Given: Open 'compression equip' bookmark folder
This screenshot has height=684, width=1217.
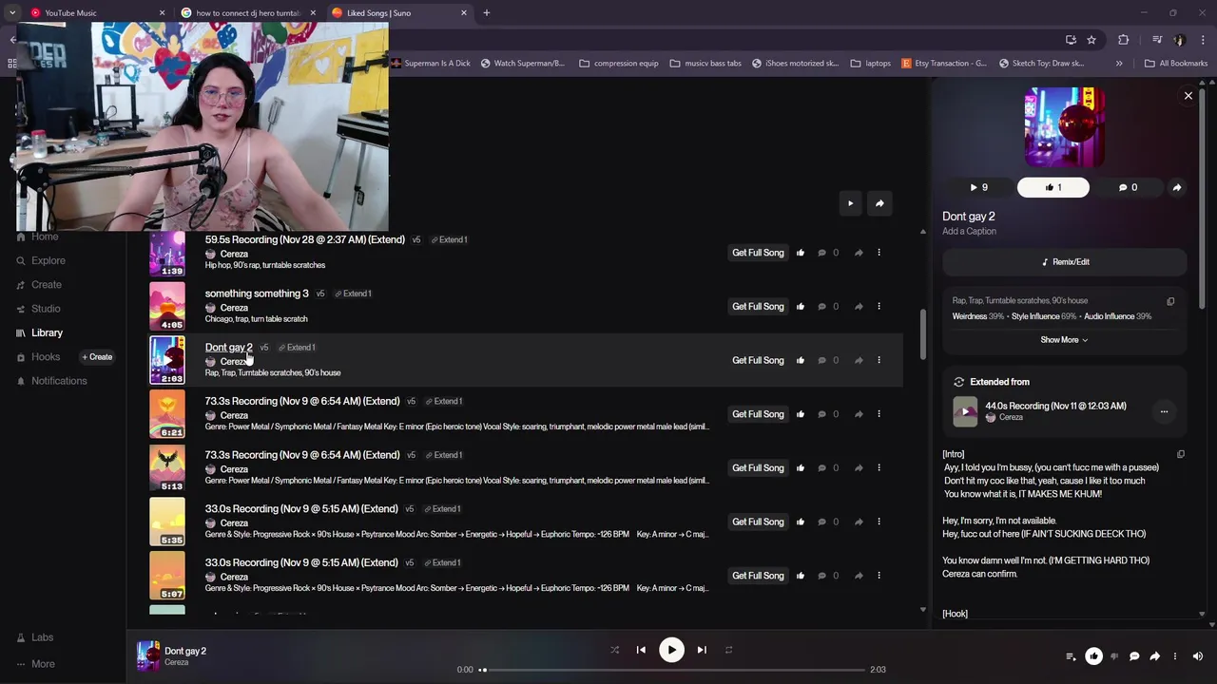Looking at the screenshot, I should [618, 64].
